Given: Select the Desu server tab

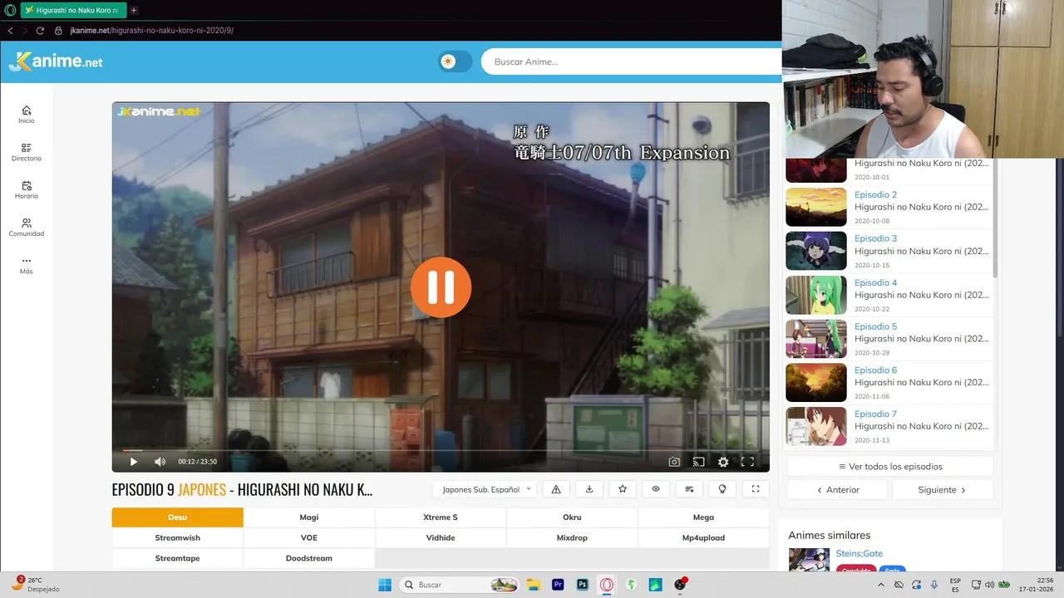Looking at the screenshot, I should point(178,517).
